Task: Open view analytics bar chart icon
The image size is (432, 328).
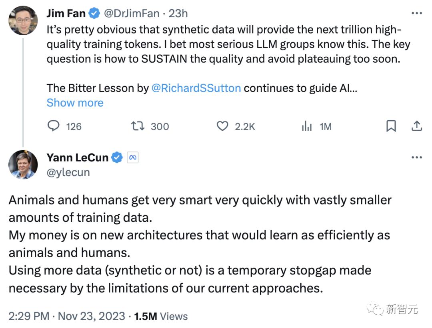Action: pos(307,127)
